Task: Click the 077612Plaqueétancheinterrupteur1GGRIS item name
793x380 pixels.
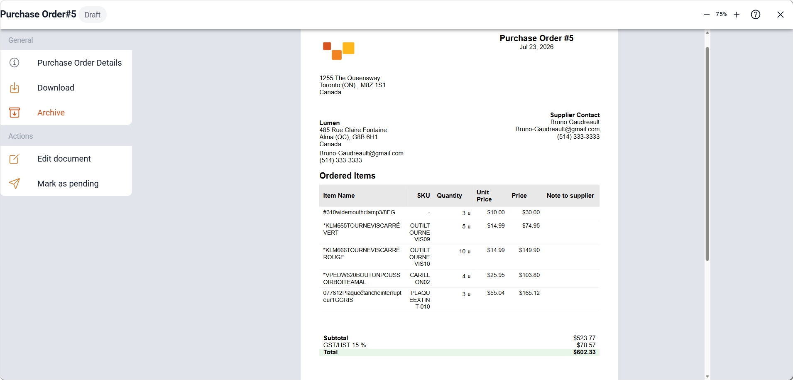Action: pyautogui.click(x=362, y=297)
